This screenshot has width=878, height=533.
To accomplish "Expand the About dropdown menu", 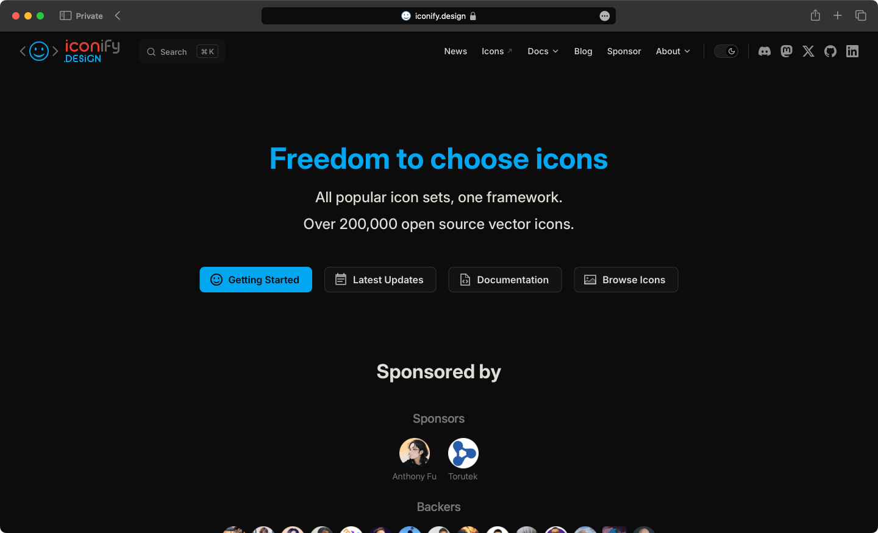I will pos(673,51).
